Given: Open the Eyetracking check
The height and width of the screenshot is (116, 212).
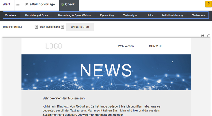Looking at the screenshot, I should (x=107, y=15).
